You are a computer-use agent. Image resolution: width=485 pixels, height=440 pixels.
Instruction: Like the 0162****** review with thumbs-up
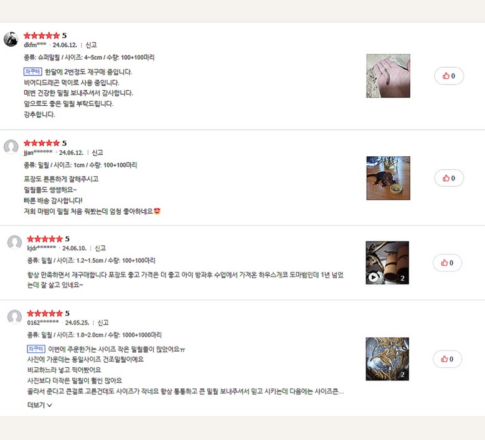(447, 359)
